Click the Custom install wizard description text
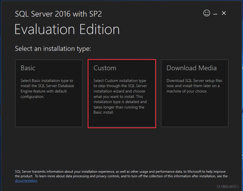Image resolution: width=243 pixels, height=191 pixels. tap(120, 96)
